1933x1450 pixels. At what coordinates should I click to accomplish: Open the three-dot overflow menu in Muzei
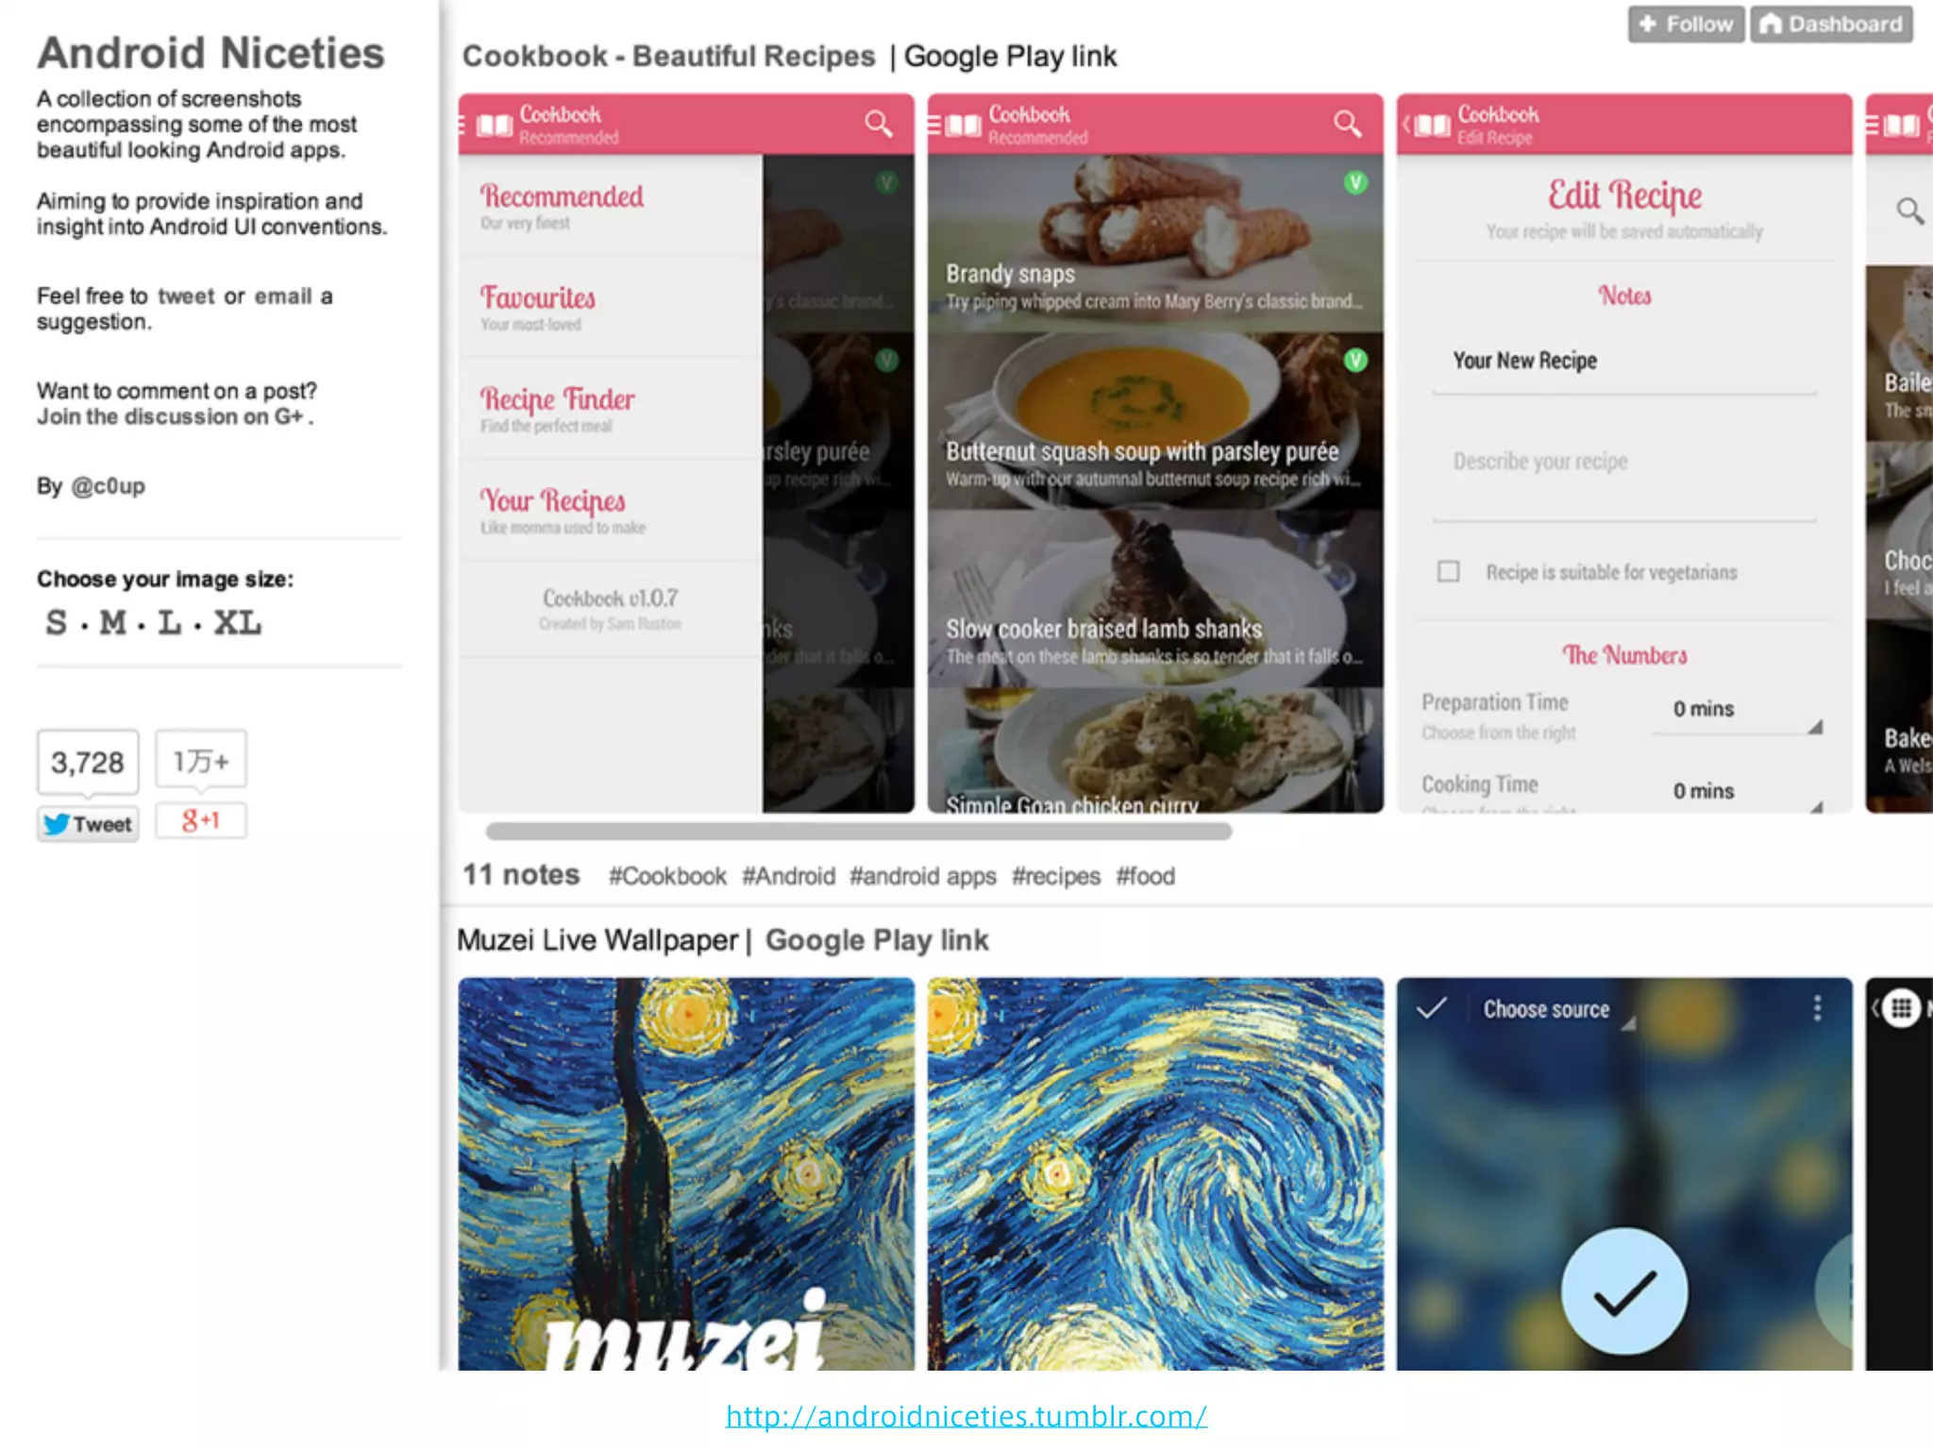pos(1817,1008)
